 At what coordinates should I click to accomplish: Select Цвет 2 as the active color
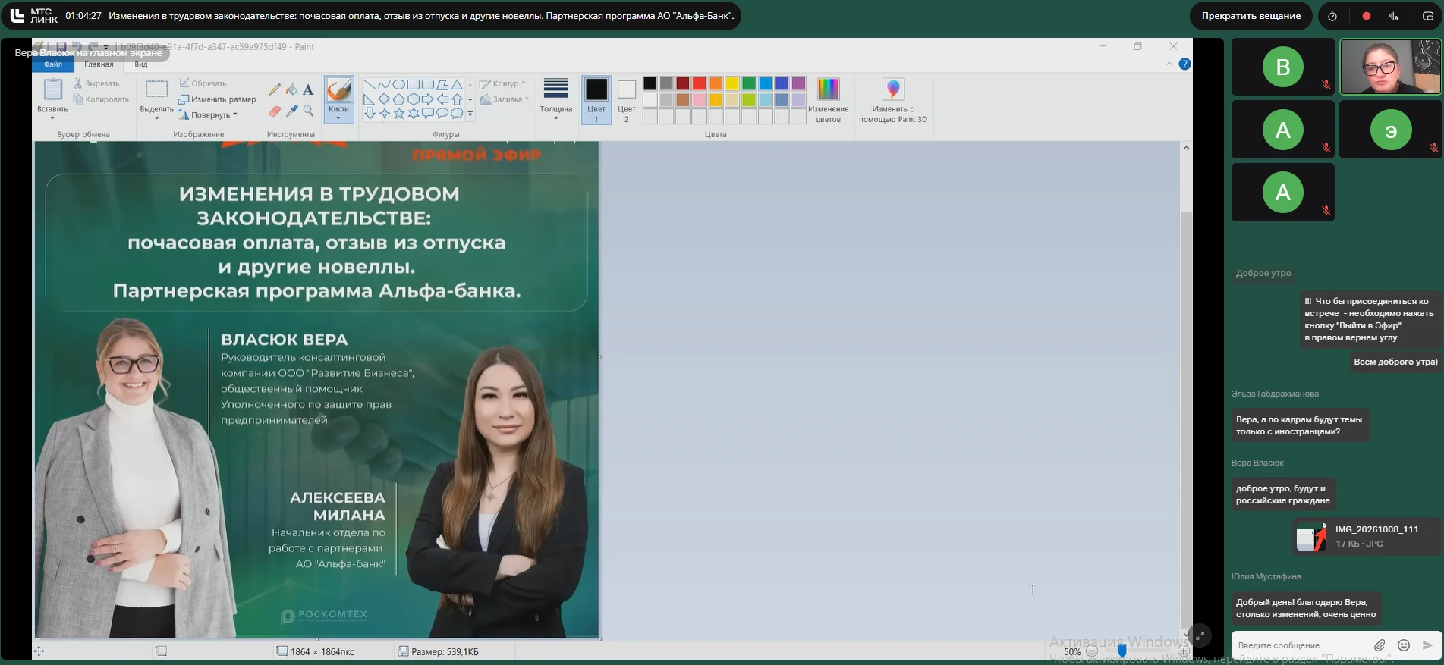626,100
